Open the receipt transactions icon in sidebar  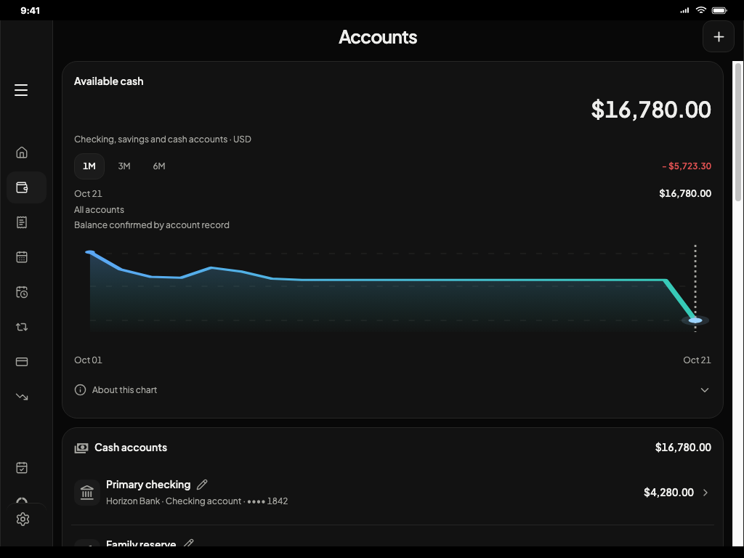pos(22,222)
